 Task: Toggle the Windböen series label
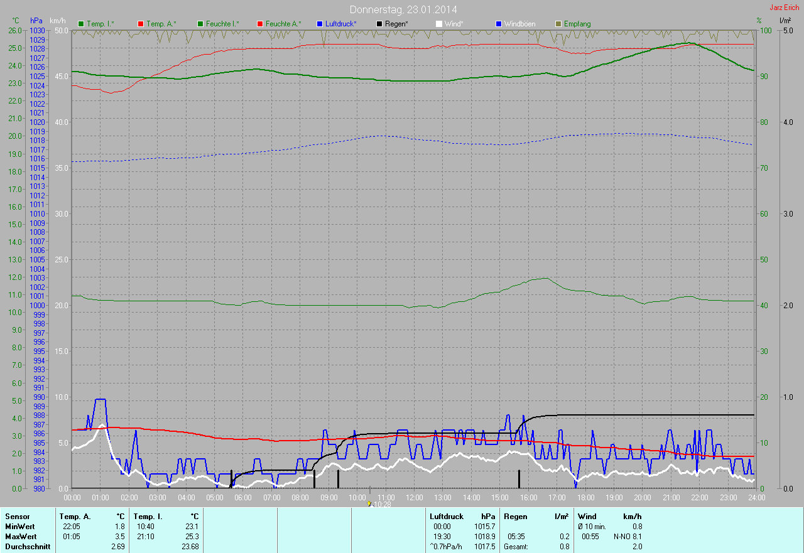(x=520, y=24)
